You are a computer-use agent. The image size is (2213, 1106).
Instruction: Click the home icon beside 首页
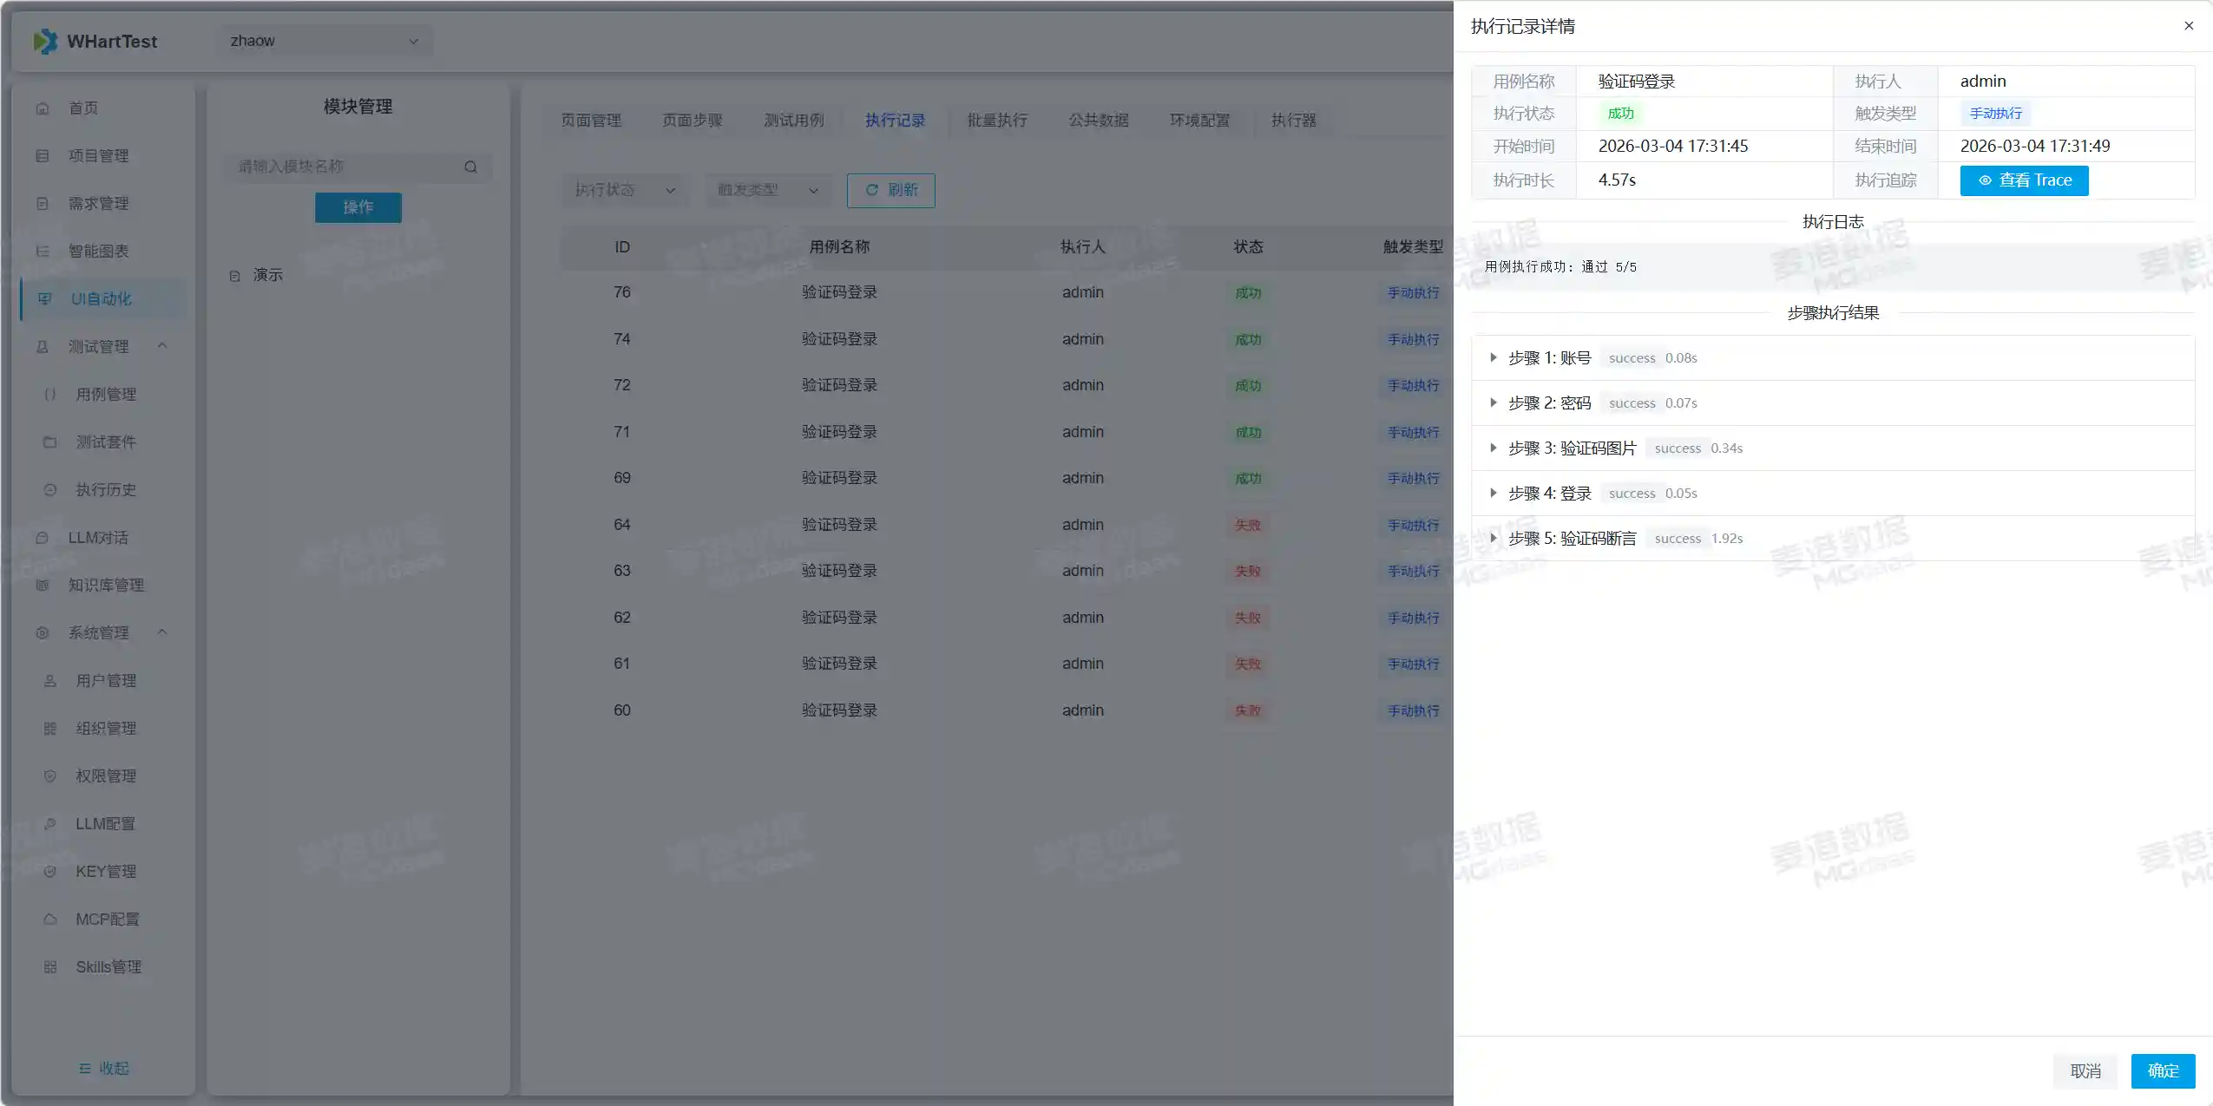coord(43,108)
